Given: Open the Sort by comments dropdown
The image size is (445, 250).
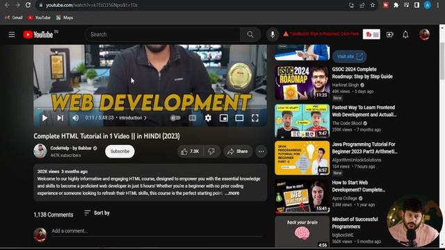Looking at the screenshot, I should coord(97,212).
